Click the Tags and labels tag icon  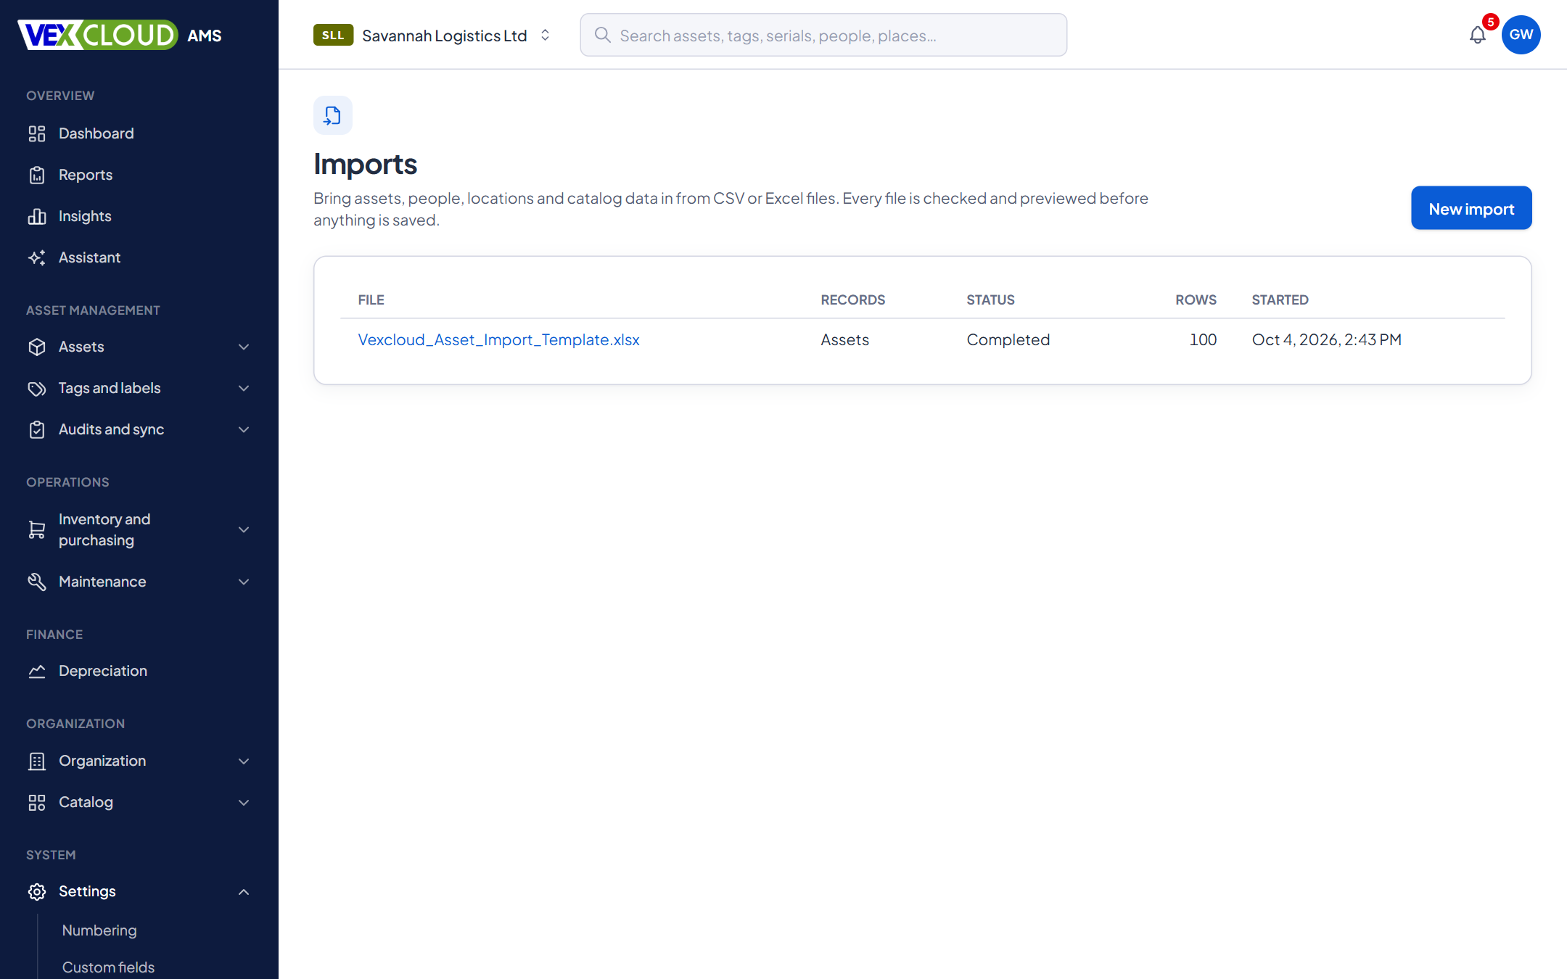click(x=37, y=388)
